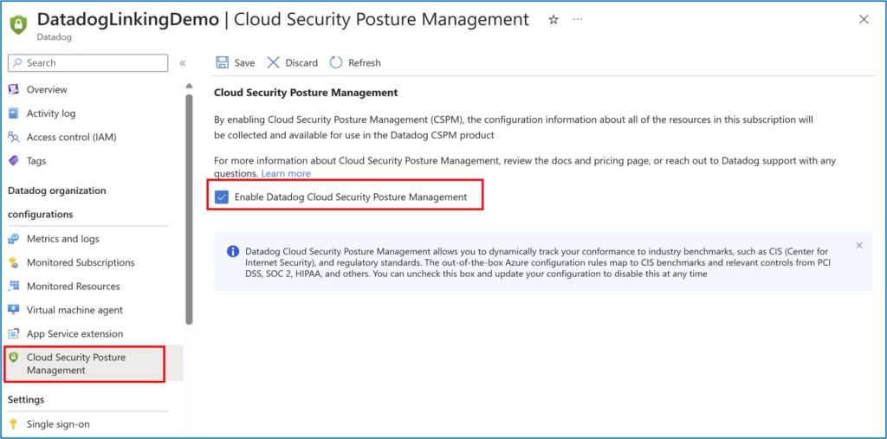
Task: Click the Access control people icon
Action: coord(14,137)
